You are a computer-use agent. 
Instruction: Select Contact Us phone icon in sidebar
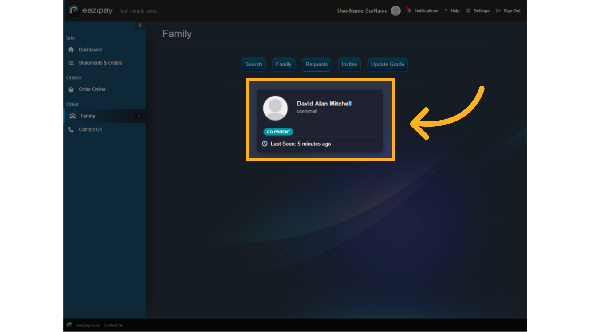coord(71,129)
